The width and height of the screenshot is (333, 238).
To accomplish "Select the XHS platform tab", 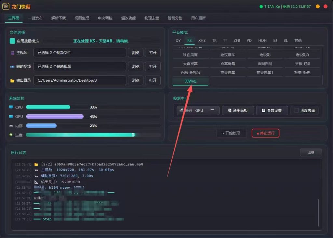I will (202, 41).
